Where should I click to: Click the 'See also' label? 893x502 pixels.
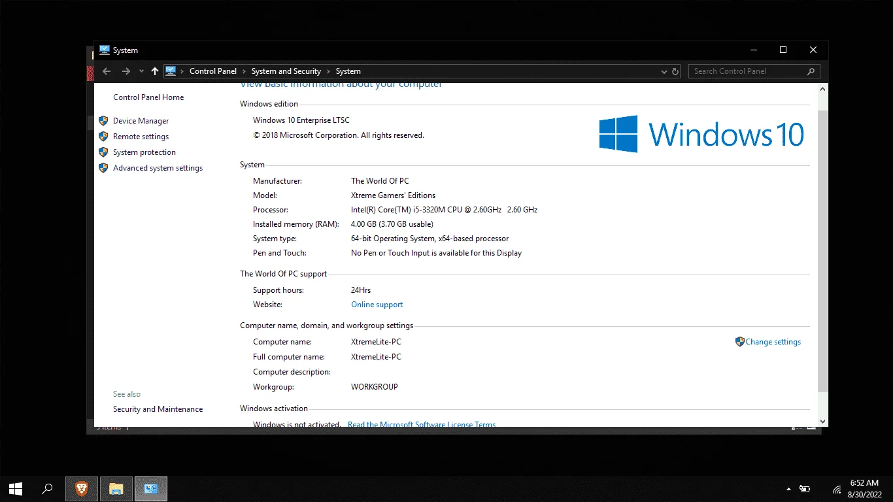point(127,394)
